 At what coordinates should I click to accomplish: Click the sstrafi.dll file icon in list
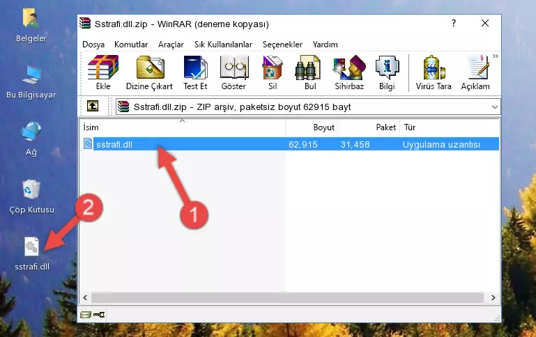pos(88,143)
